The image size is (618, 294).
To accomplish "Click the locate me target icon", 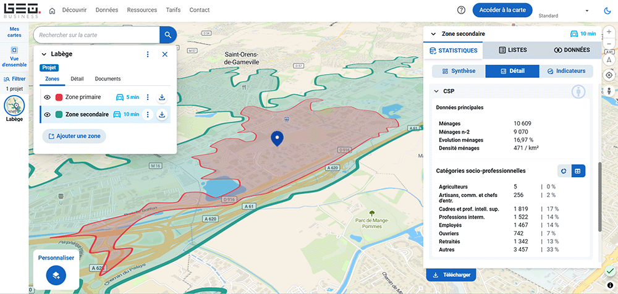I will pyautogui.click(x=609, y=75).
